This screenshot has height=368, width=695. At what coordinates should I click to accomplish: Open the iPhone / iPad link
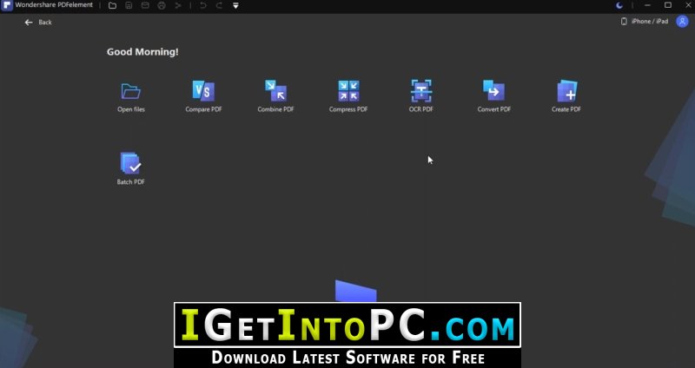tap(645, 21)
